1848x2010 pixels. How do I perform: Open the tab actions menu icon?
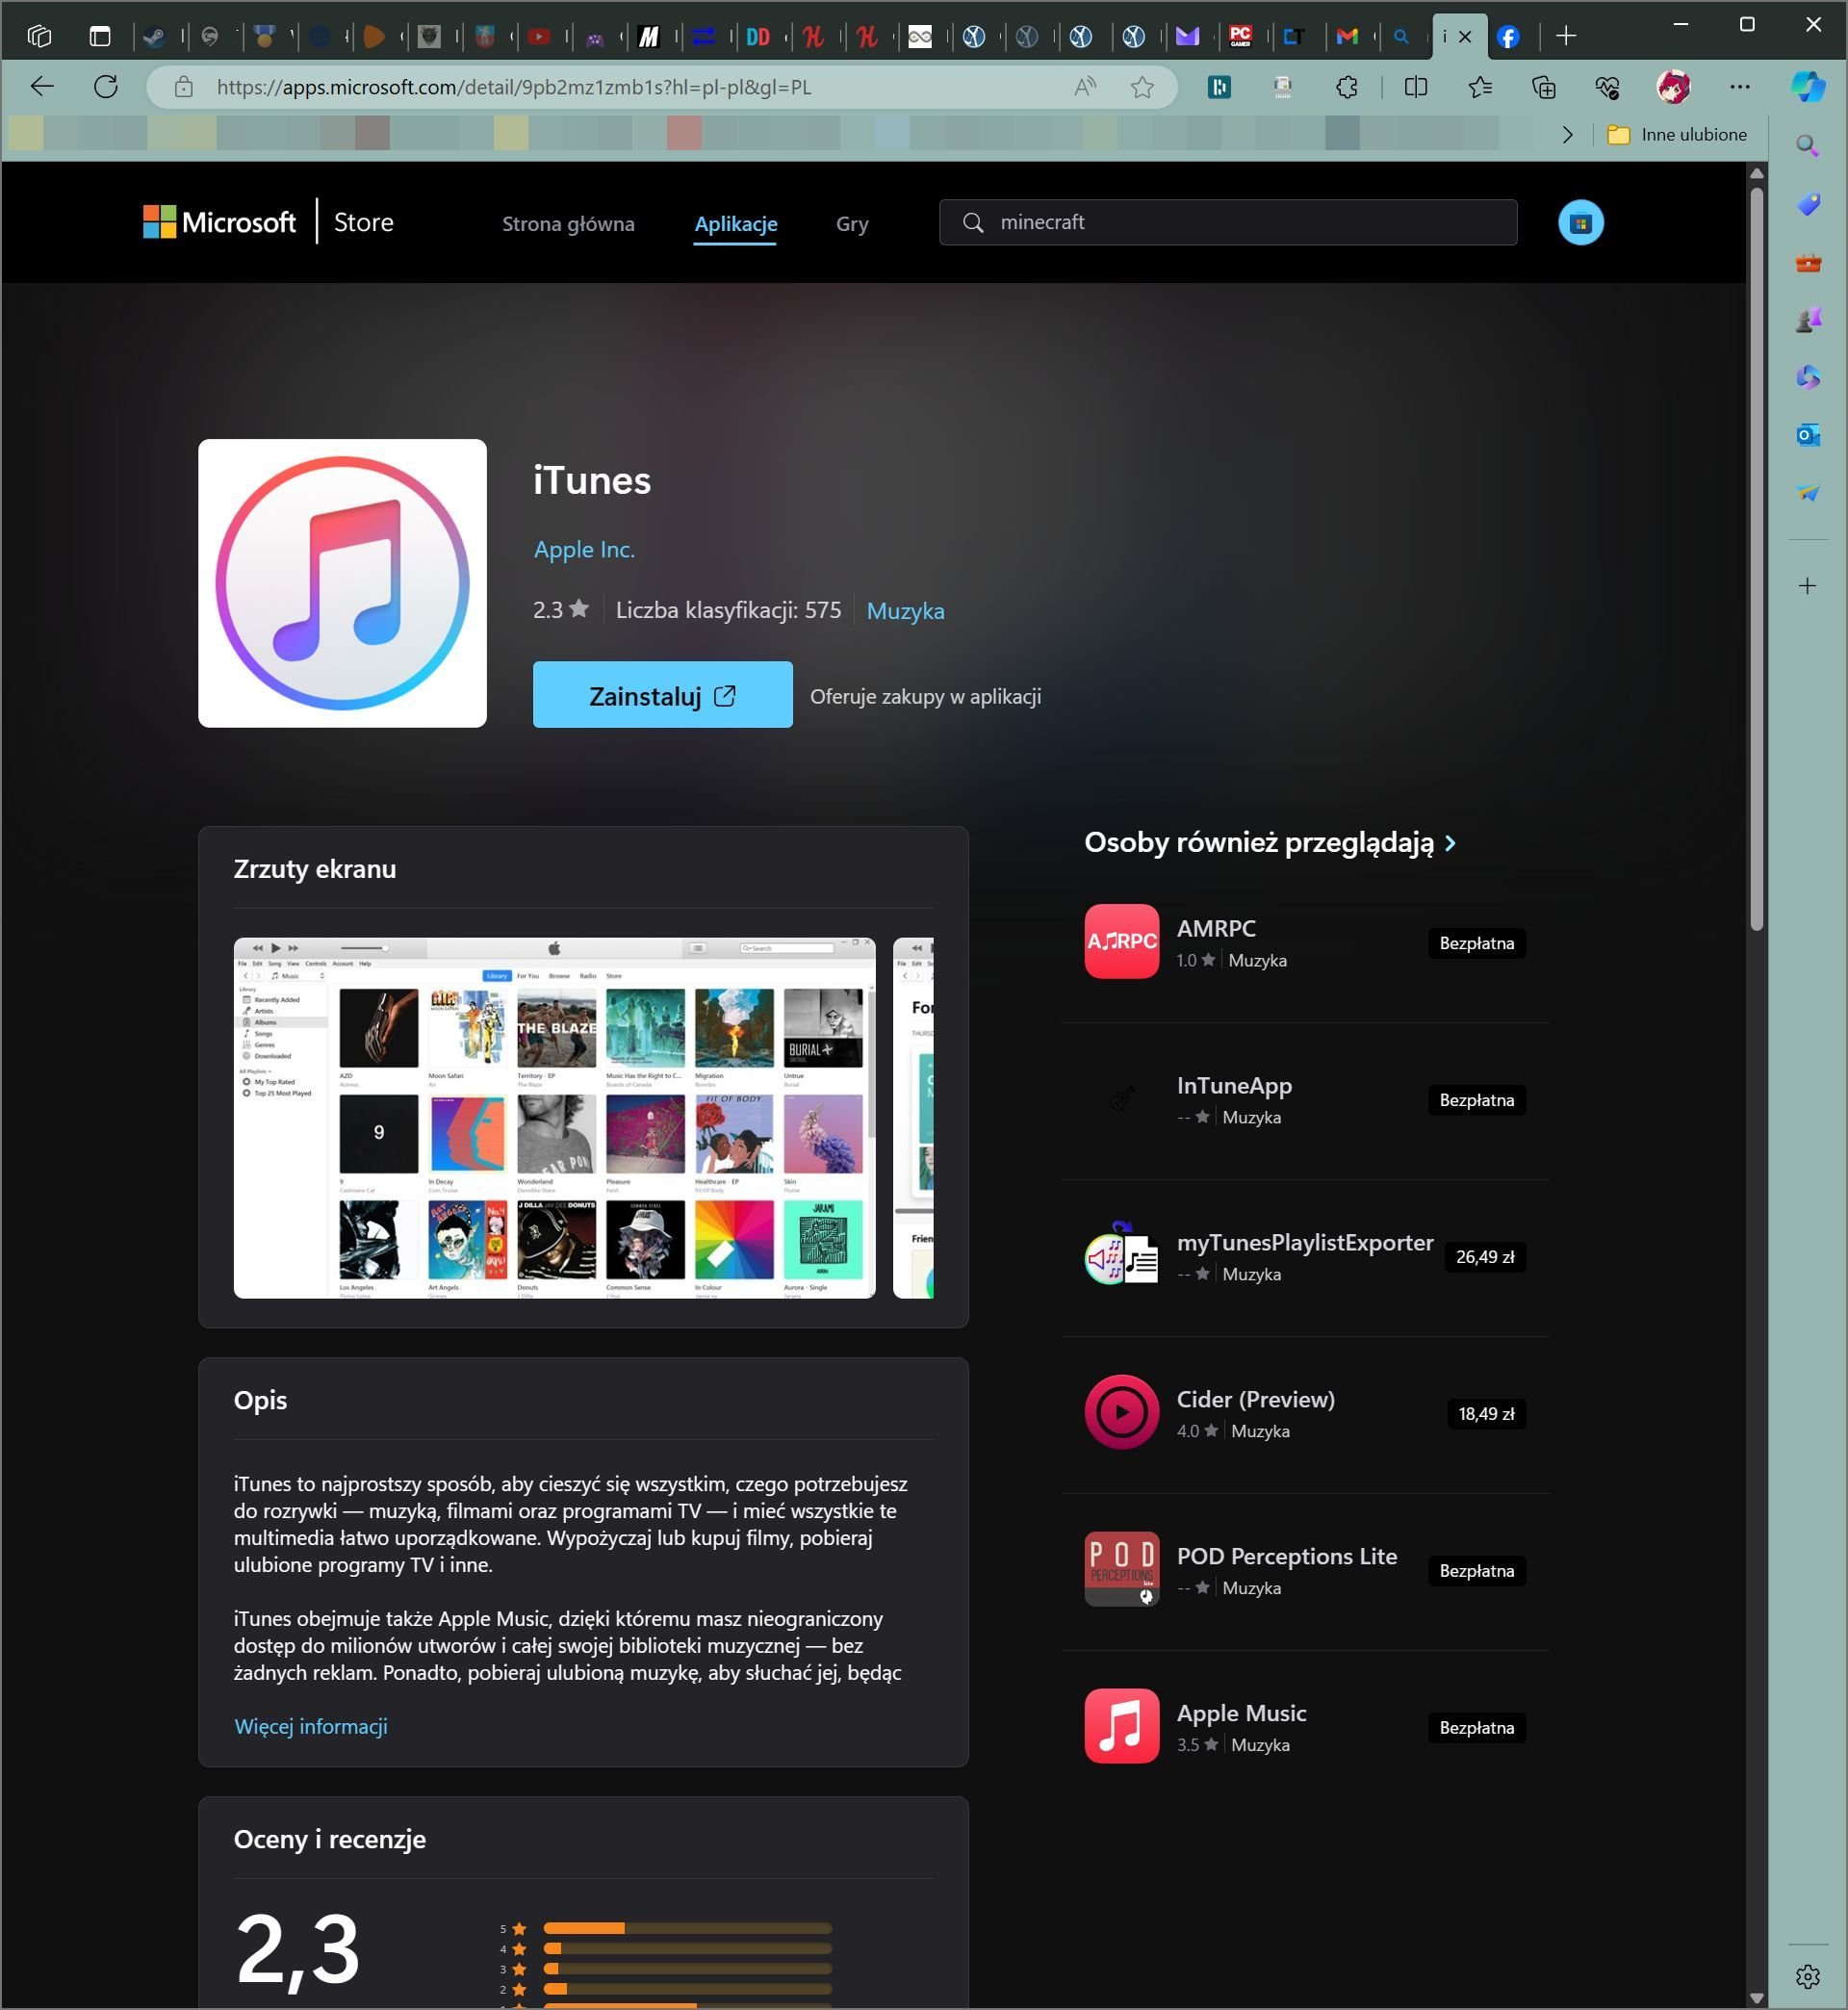pyautogui.click(x=100, y=36)
